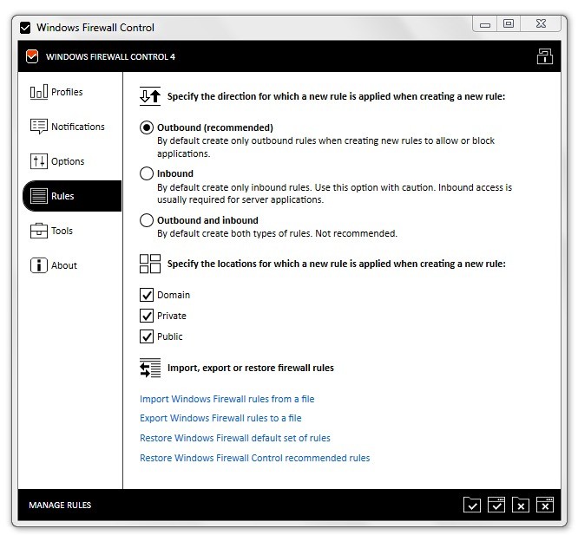This screenshot has height=535, width=578.
Task: Click the 'WINDOWS FIREWALL CONTROL 4' header text
Action: (x=110, y=56)
